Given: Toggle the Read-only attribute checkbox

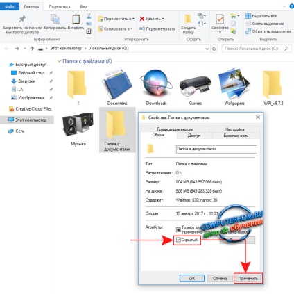Looking at the screenshot, I should (178, 229).
